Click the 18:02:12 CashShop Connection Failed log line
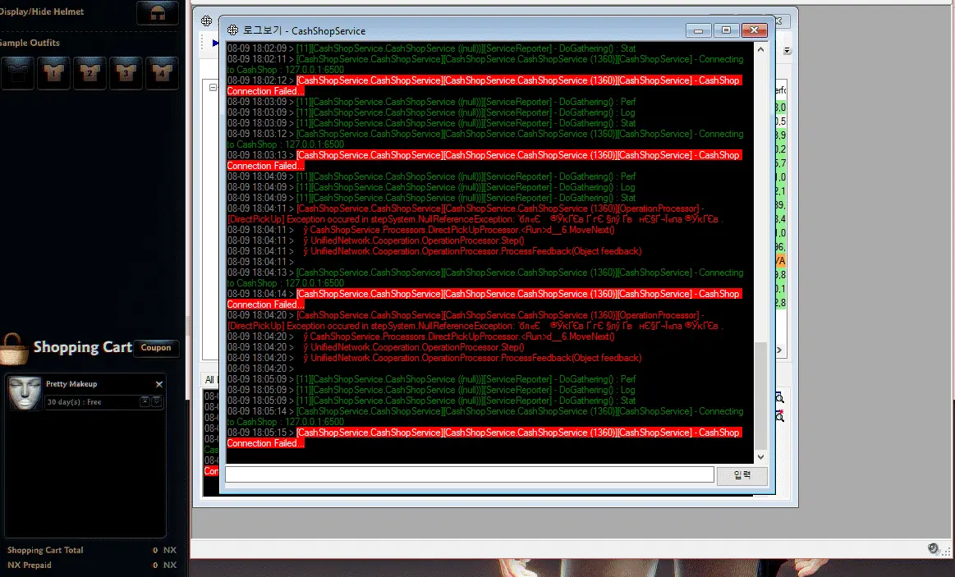The image size is (955, 577). point(484,86)
